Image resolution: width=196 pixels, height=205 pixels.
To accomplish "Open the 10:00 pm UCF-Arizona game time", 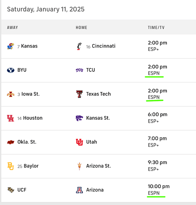I will 159,187.
